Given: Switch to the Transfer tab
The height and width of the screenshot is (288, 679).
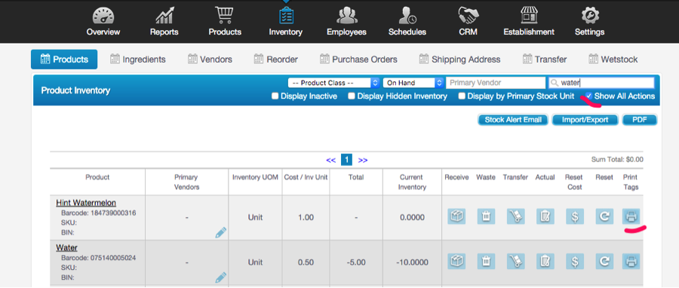Looking at the screenshot, I should pyautogui.click(x=544, y=60).
